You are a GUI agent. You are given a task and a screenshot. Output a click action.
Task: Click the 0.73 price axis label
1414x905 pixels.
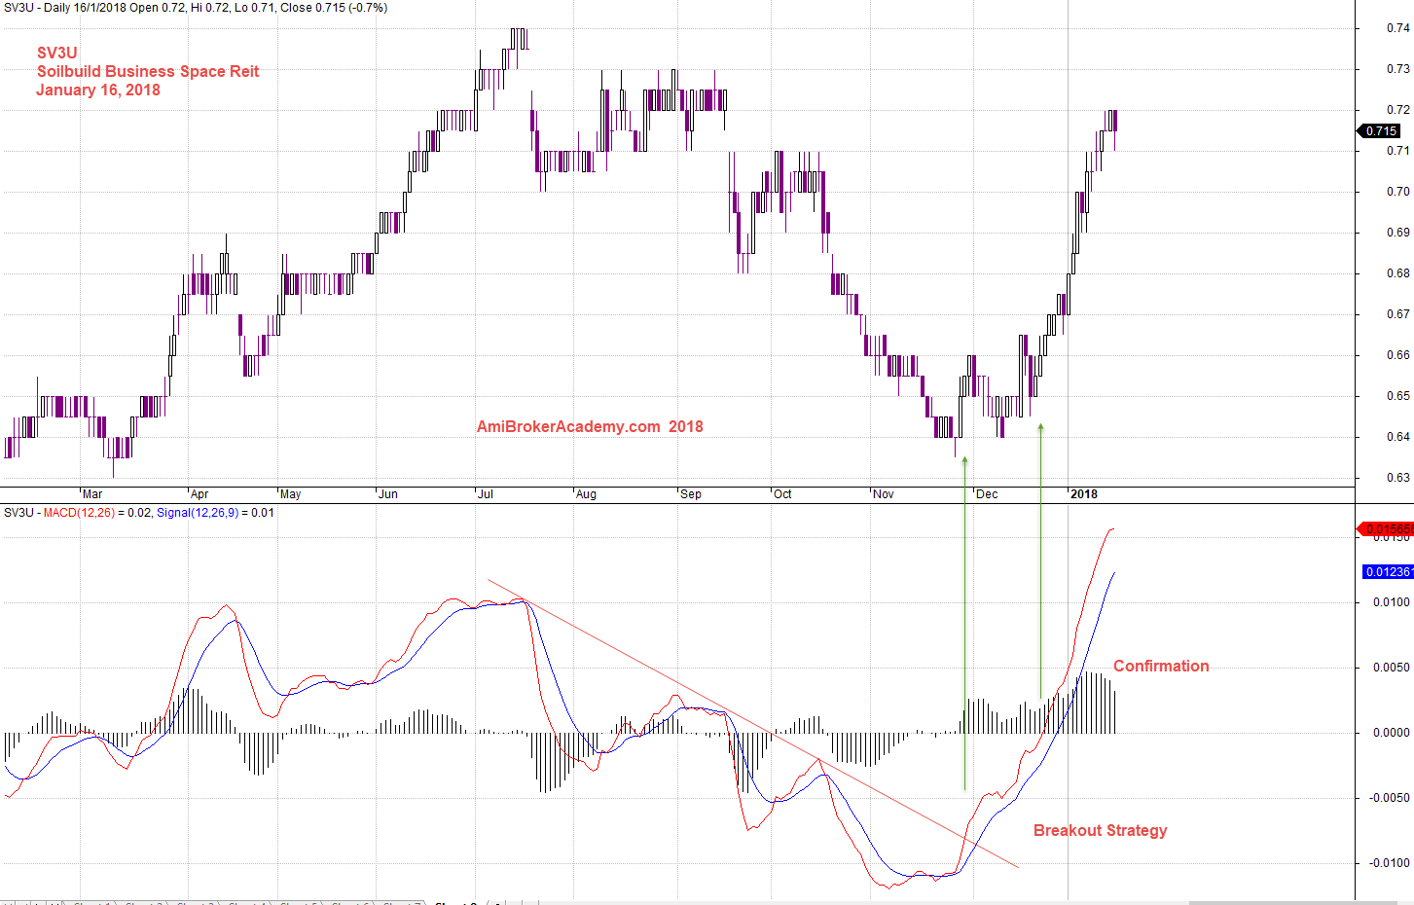tap(1397, 69)
